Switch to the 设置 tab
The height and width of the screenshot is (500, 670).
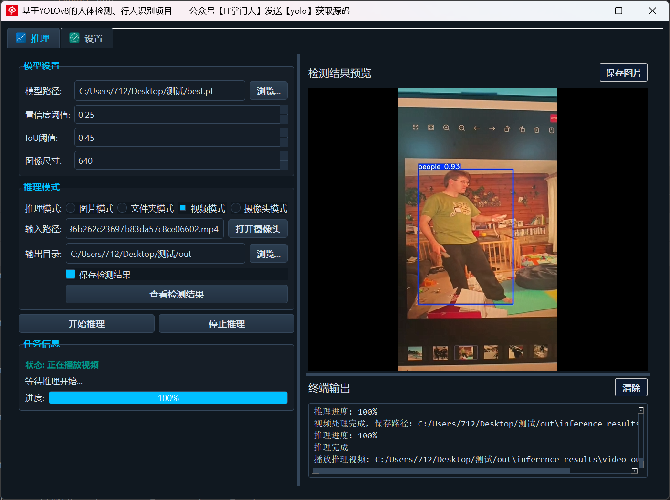[86, 38]
